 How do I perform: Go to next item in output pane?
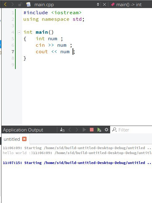pyautogui.click(x=77, y=130)
